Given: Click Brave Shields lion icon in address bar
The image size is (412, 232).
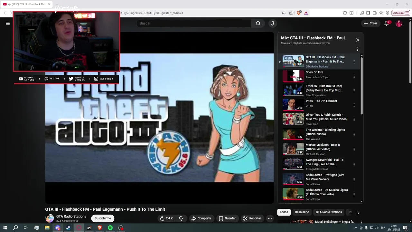Looking at the screenshot, I should coord(299,13).
